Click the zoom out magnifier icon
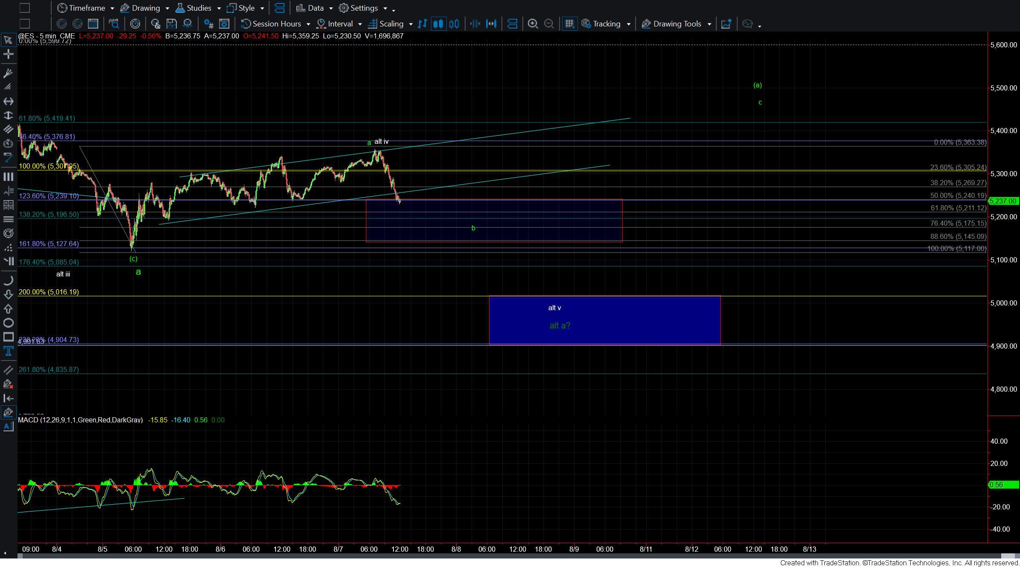The width and height of the screenshot is (1020, 567). point(549,24)
